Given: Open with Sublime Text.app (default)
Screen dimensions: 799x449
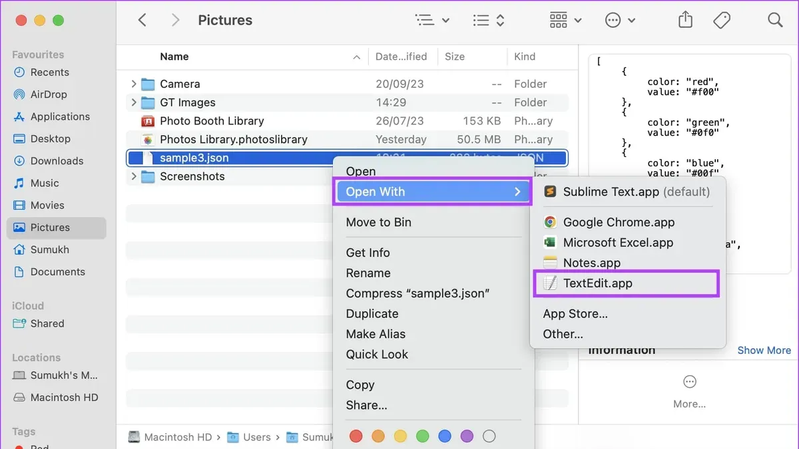Looking at the screenshot, I should [627, 192].
